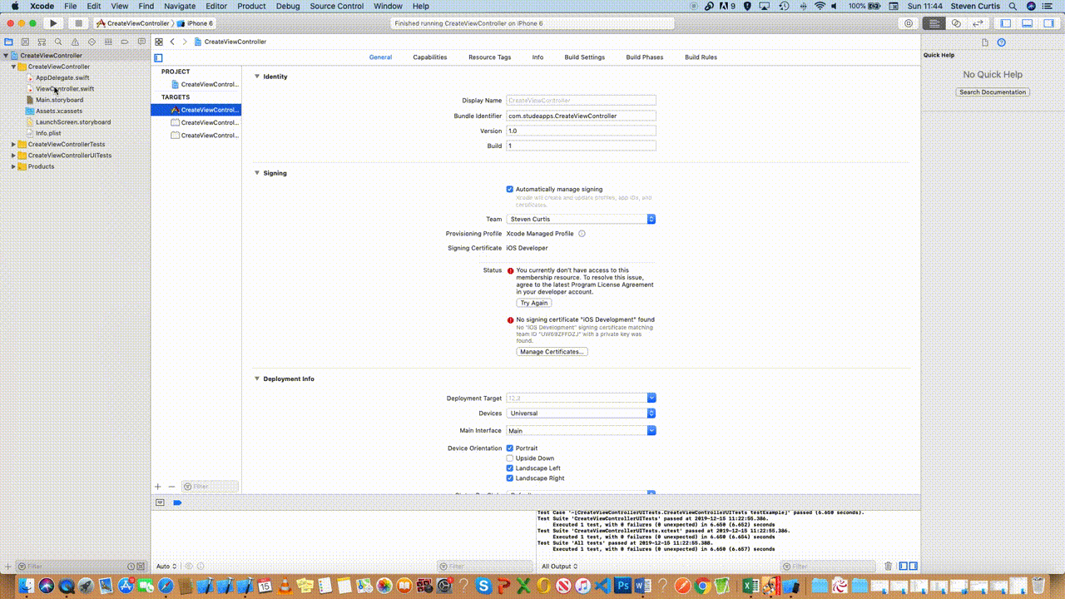Switch to the Build Rules tab
1065x599 pixels.
[701, 57]
